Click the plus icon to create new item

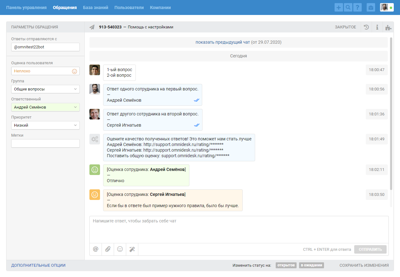[339, 7]
